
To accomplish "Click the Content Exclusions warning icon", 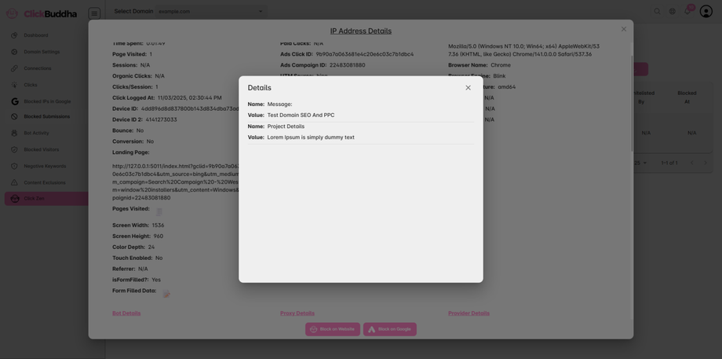I will [x=14, y=182].
